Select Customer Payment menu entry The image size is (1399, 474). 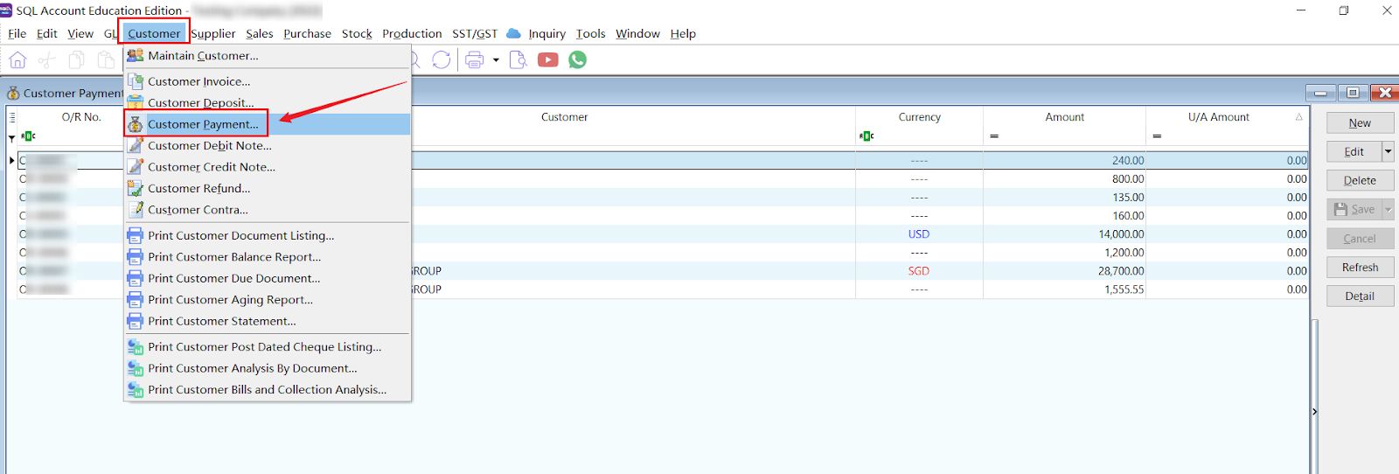point(203,124)
